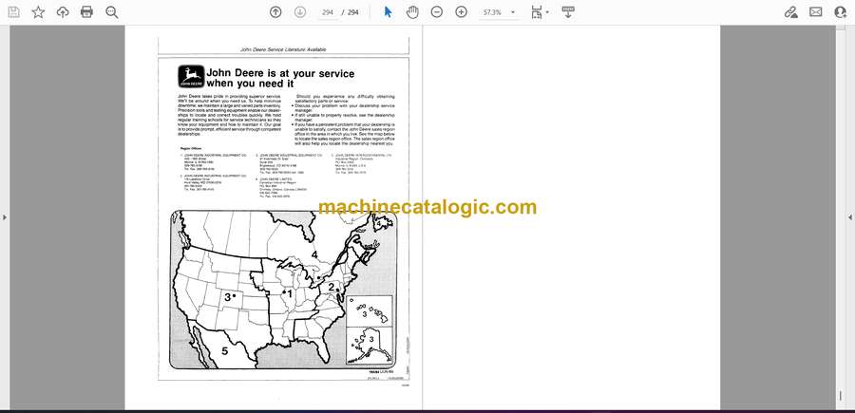Click region number 2 on the map
Screen dimensions: 855x413
[x=331, y=287]
